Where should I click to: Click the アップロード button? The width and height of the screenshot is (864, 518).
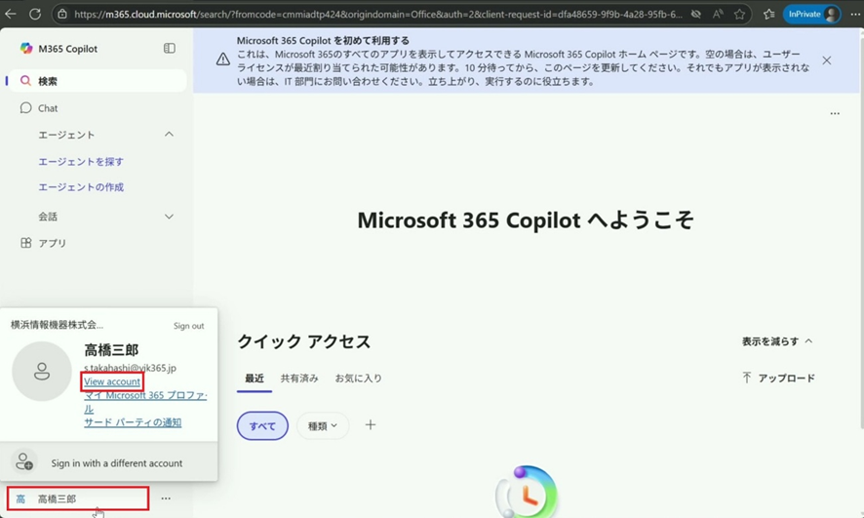coord(778,379)
